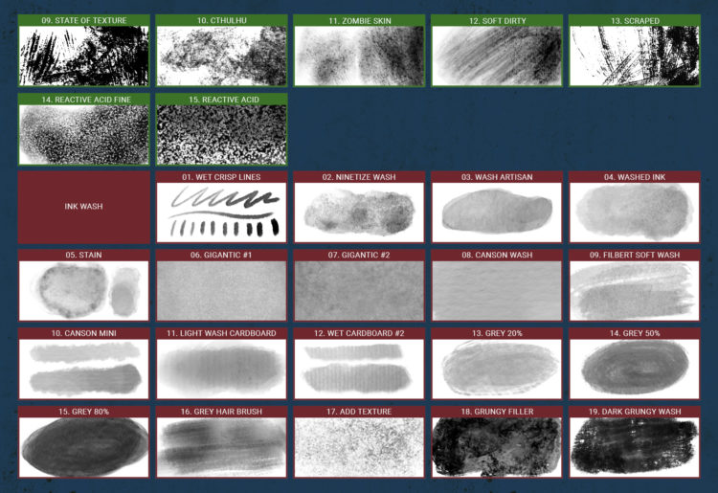
Task: Click the '14. REACTIVE ACID FINE' label
Action: (86, 100)
